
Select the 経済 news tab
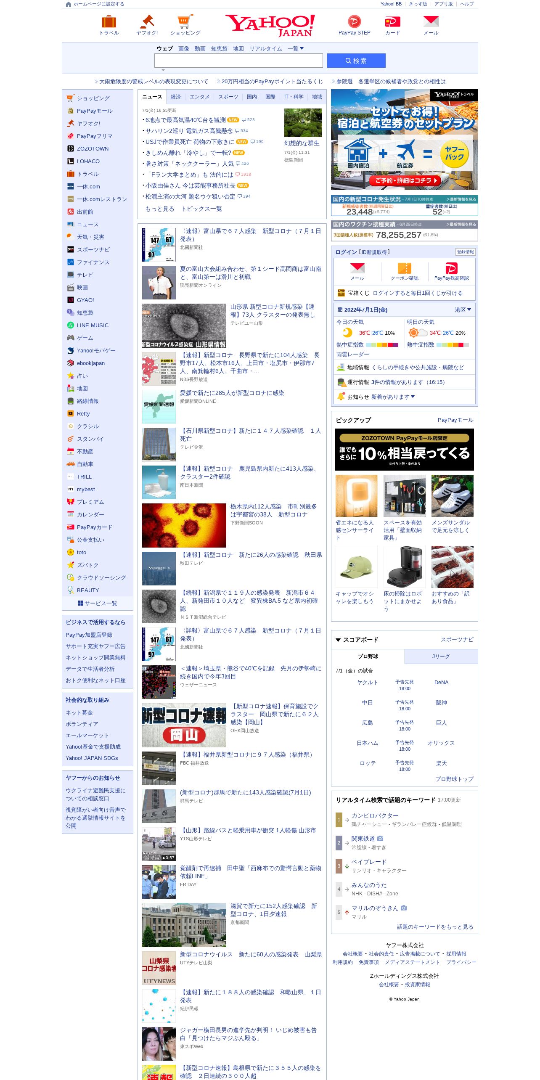point(176,97)
